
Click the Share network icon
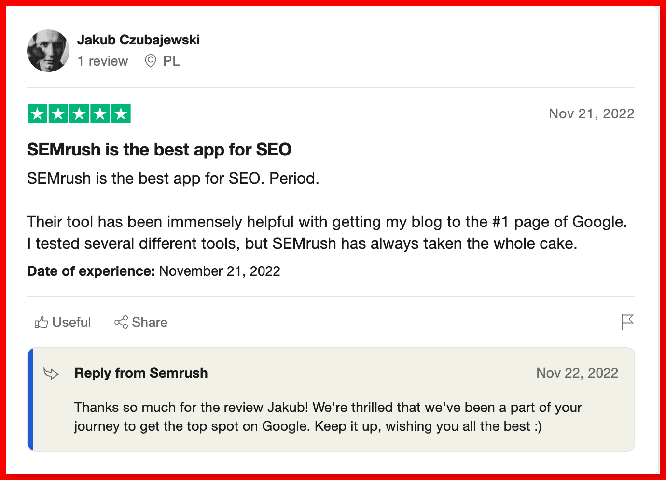(x=121, y=322)
